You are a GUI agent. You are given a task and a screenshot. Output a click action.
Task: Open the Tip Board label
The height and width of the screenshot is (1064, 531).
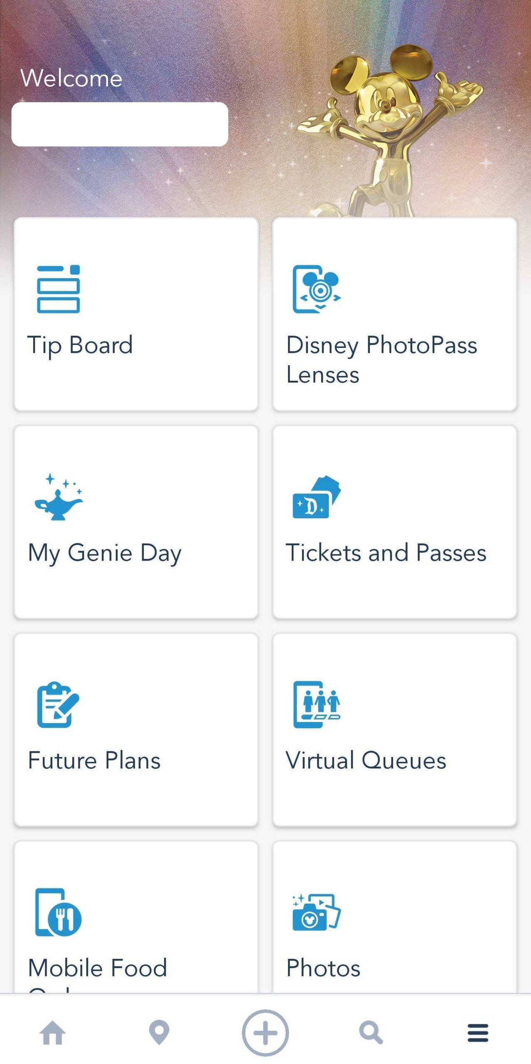click(80, 345)
